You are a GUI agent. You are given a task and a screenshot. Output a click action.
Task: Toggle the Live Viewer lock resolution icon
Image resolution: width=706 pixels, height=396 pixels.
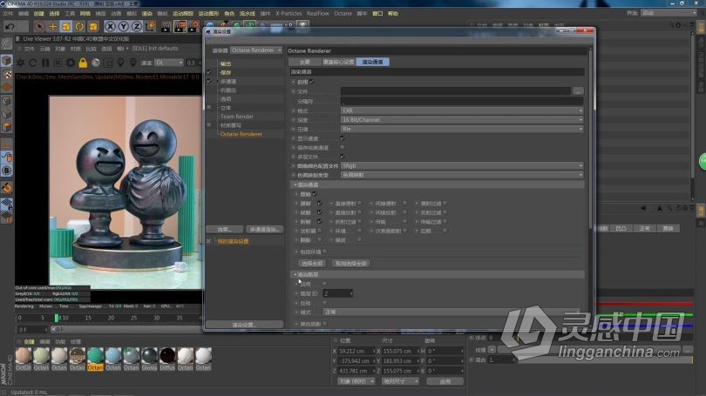83,63
